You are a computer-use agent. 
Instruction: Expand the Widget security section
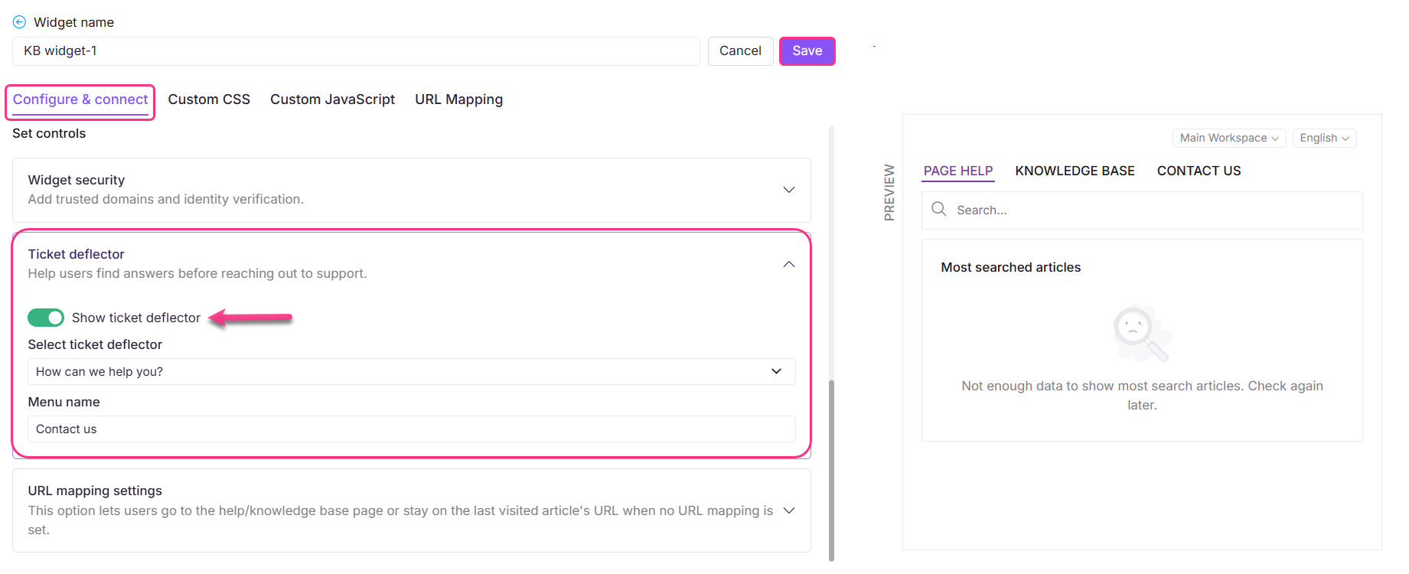pyautogui.click(x=788, y=190)
